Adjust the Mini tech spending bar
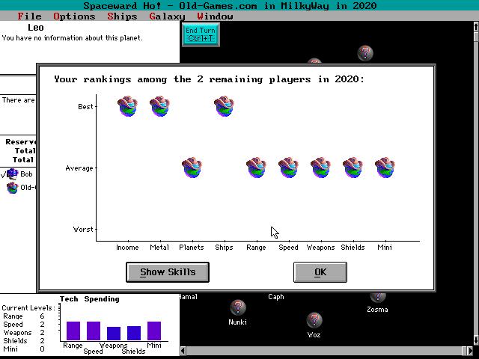Viewport: 479px width, 359px height. (154, 331)
